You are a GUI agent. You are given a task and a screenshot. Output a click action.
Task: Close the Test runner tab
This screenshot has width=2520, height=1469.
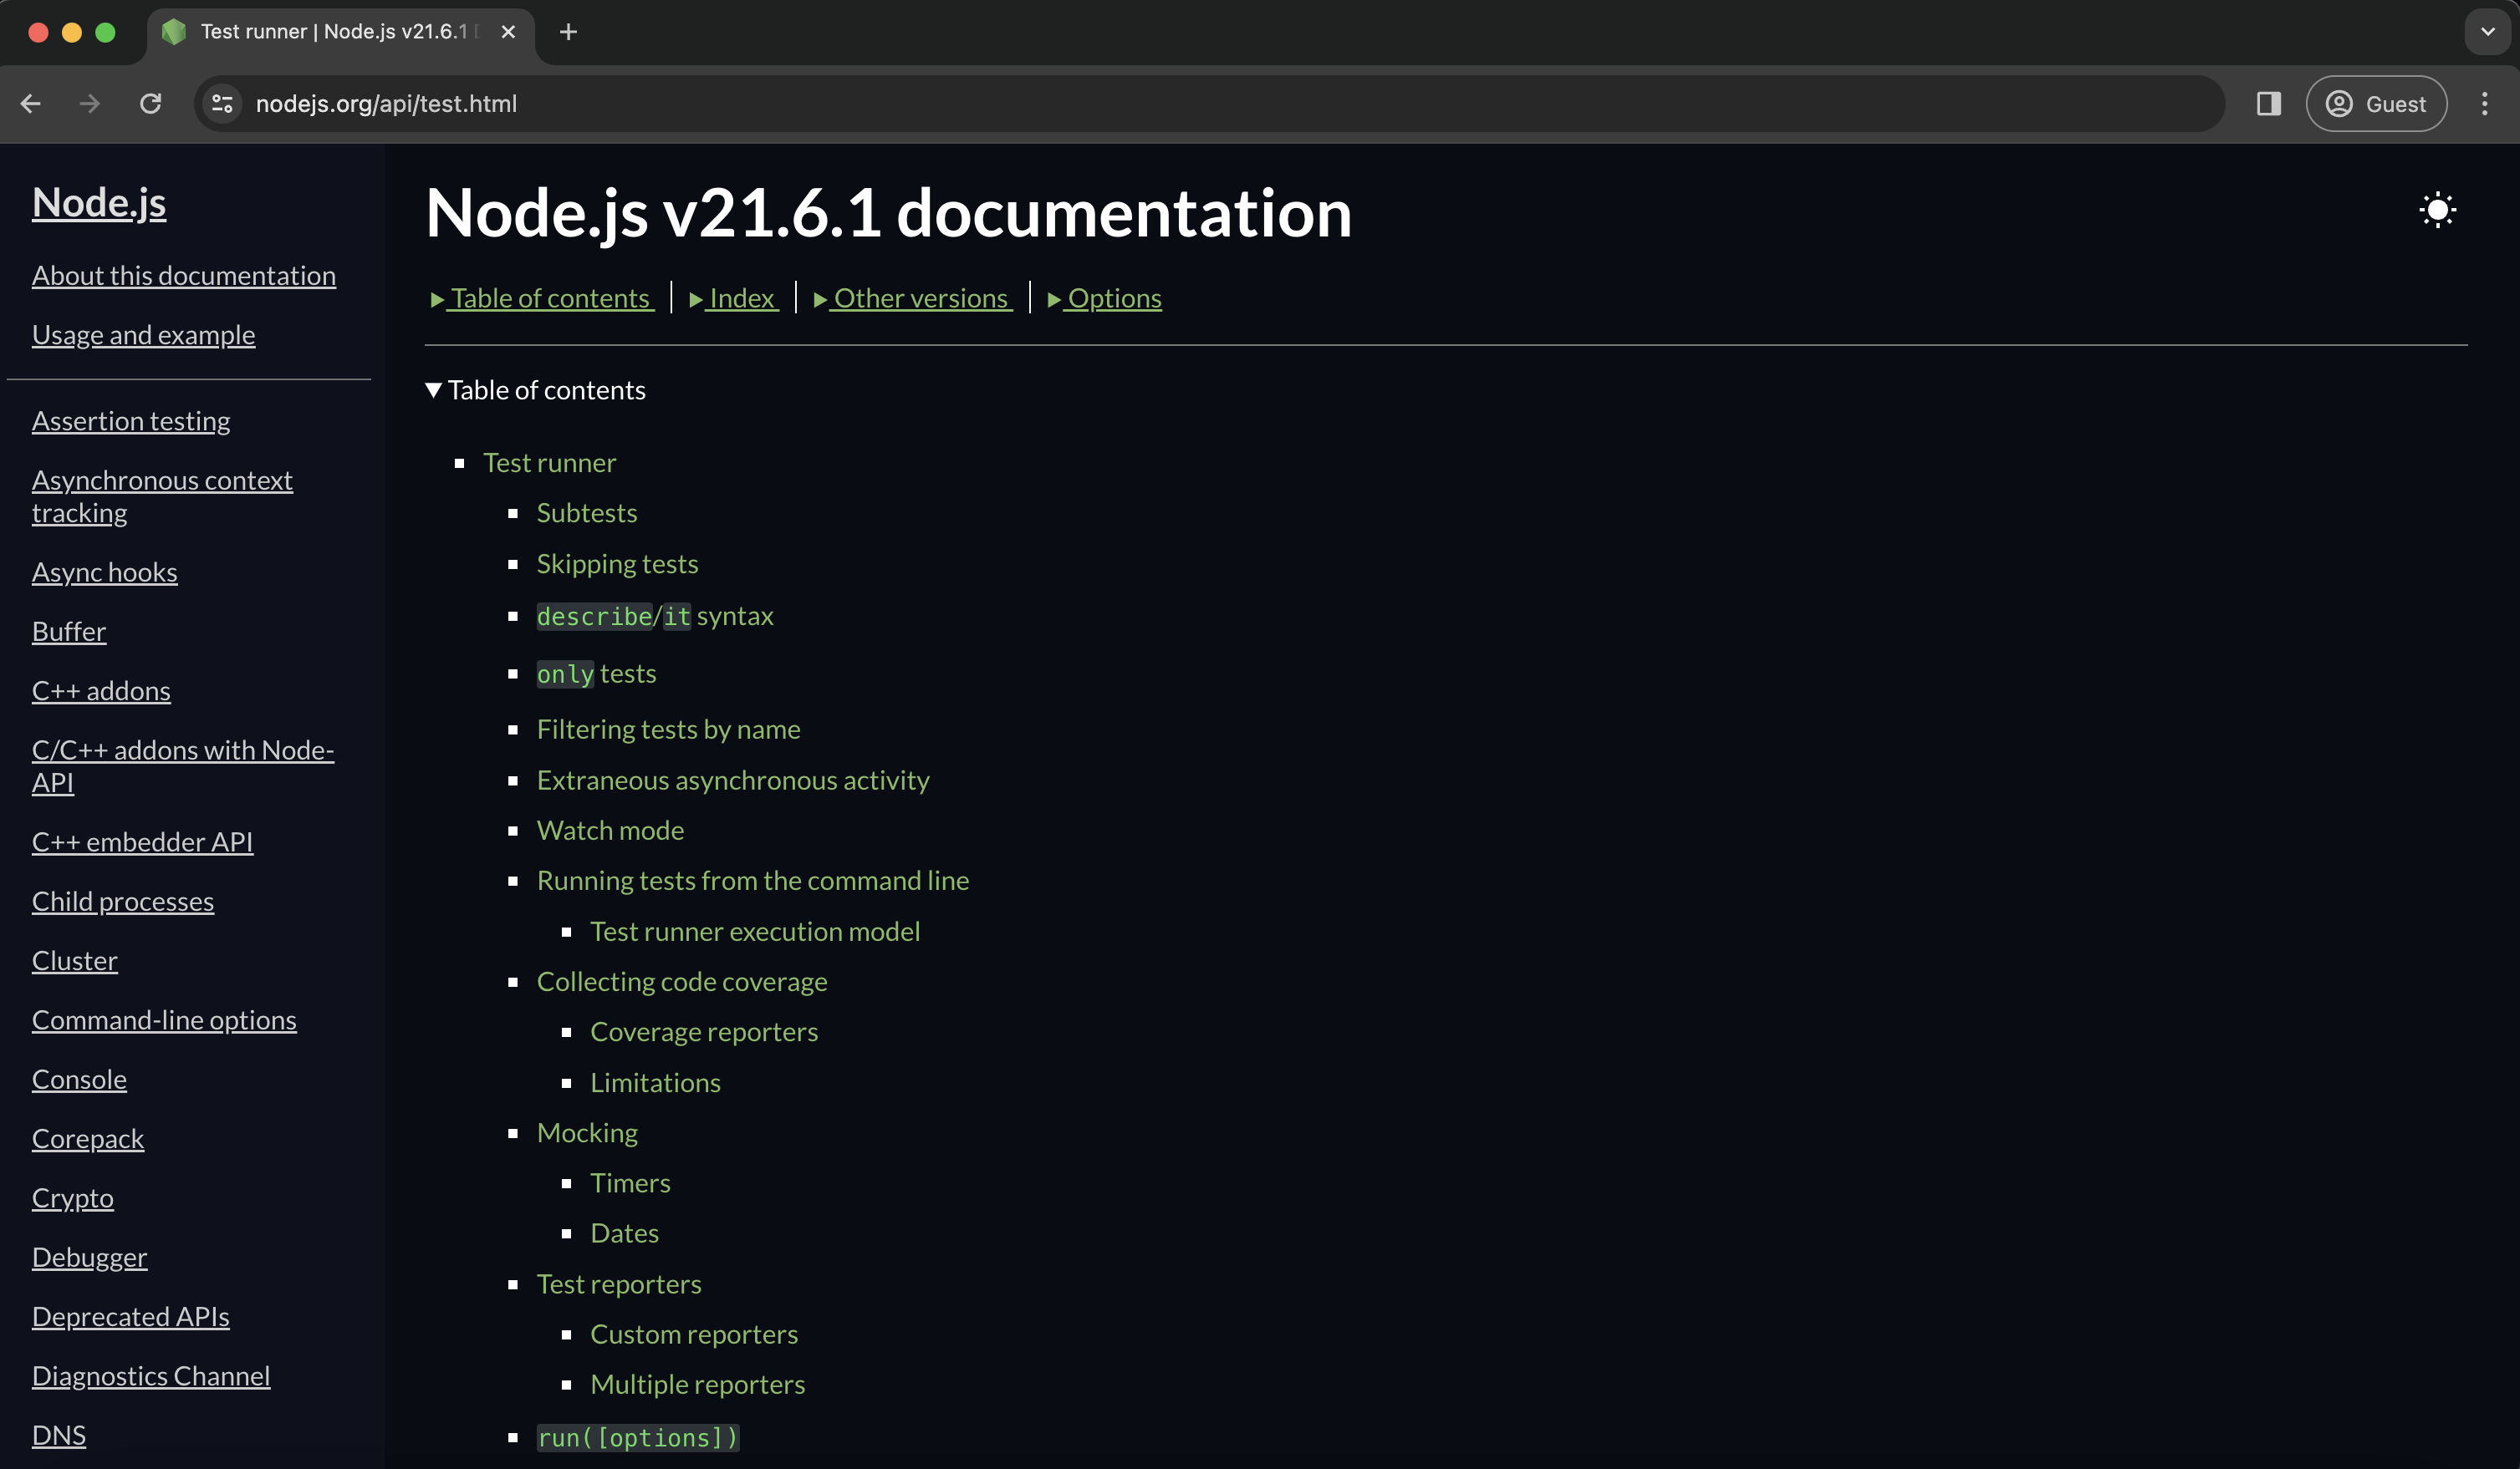[508, 32]
